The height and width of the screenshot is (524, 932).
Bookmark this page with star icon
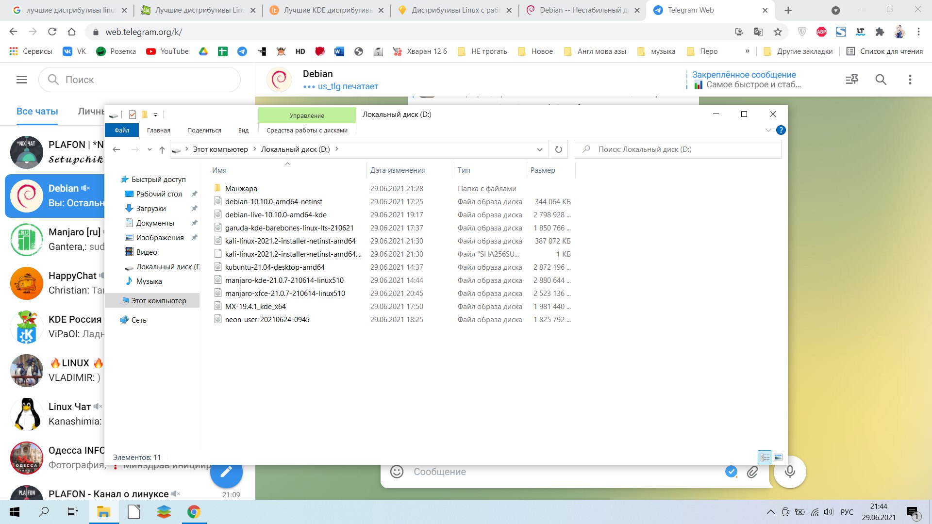(778, 32)
